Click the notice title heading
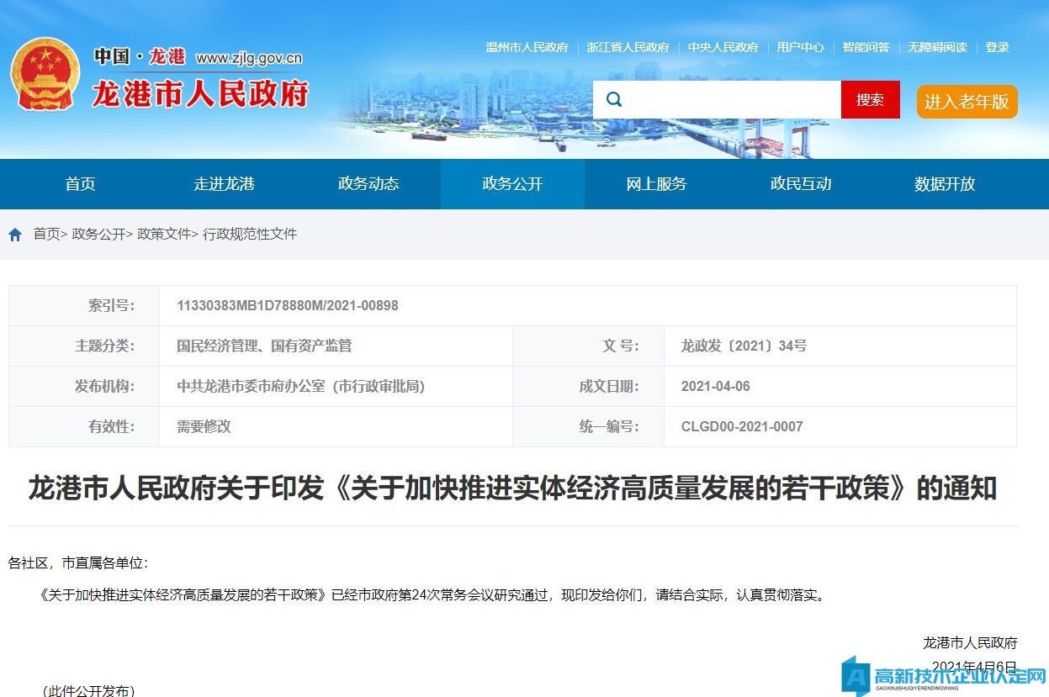 tap(512, 488)
